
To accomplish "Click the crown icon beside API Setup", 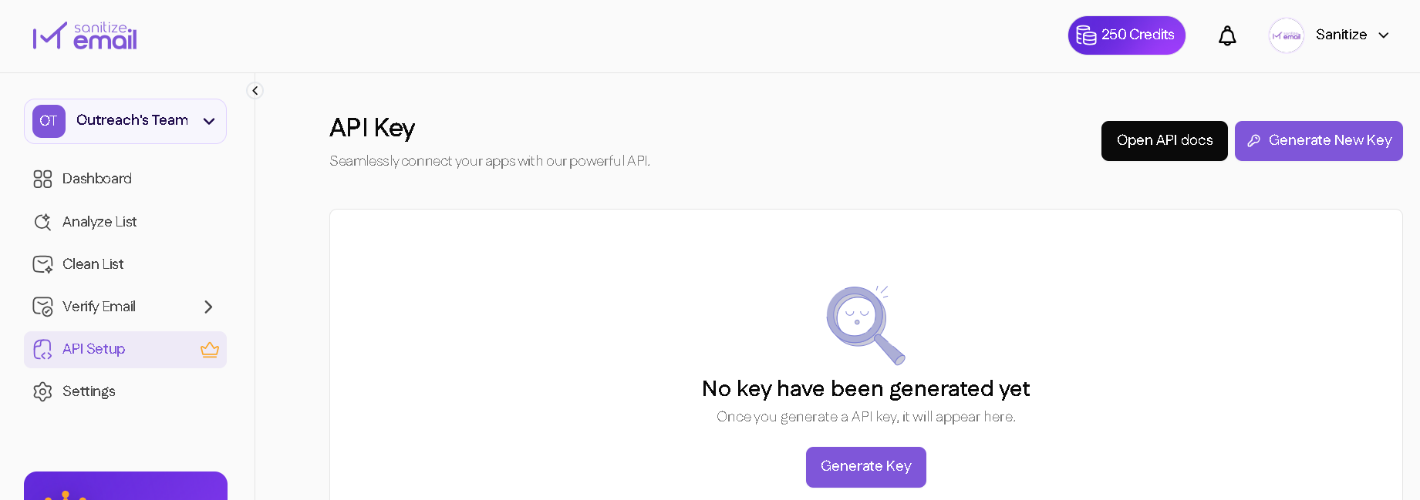I will [210, 350].
